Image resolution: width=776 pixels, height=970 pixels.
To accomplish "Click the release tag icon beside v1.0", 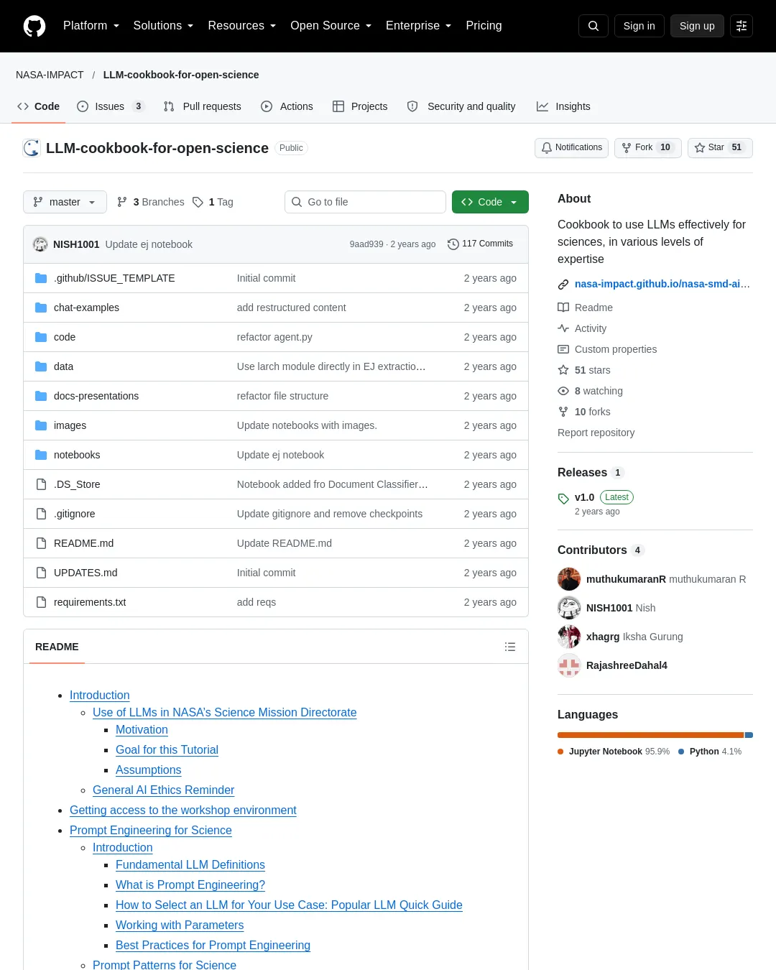I will (x=563, y=499).
